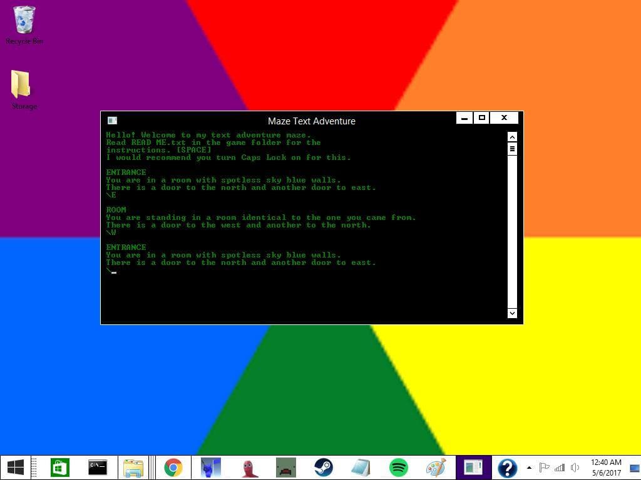The width and height of the screenshot is (641, 480).
Task: Minimize the Maze Text Adventure window
Action: tap(464, 118)
